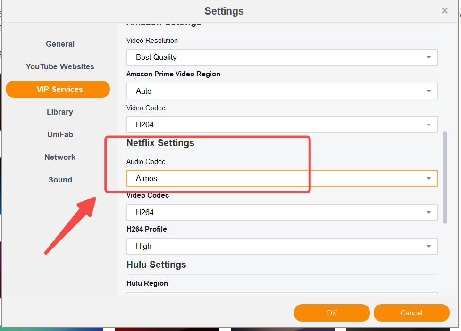Open the UniFab settings page
Viewport: 461px width, 331px height.
[x=60, y=134]
